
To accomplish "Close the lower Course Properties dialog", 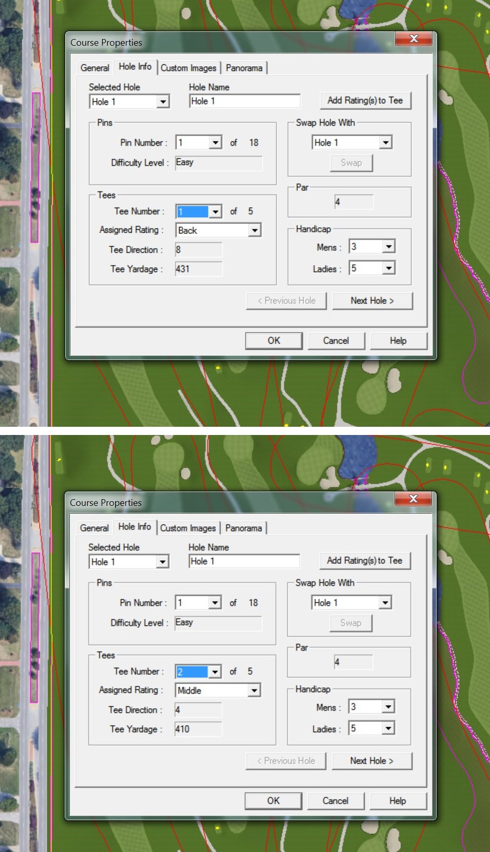I will click(413, 499).
